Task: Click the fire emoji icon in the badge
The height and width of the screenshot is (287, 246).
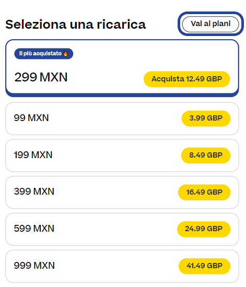Action: click(65, 53)
